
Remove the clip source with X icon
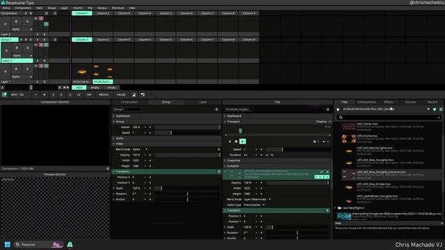pos(327,172)
